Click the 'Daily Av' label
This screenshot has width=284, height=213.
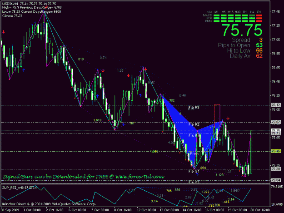(240, 56)
